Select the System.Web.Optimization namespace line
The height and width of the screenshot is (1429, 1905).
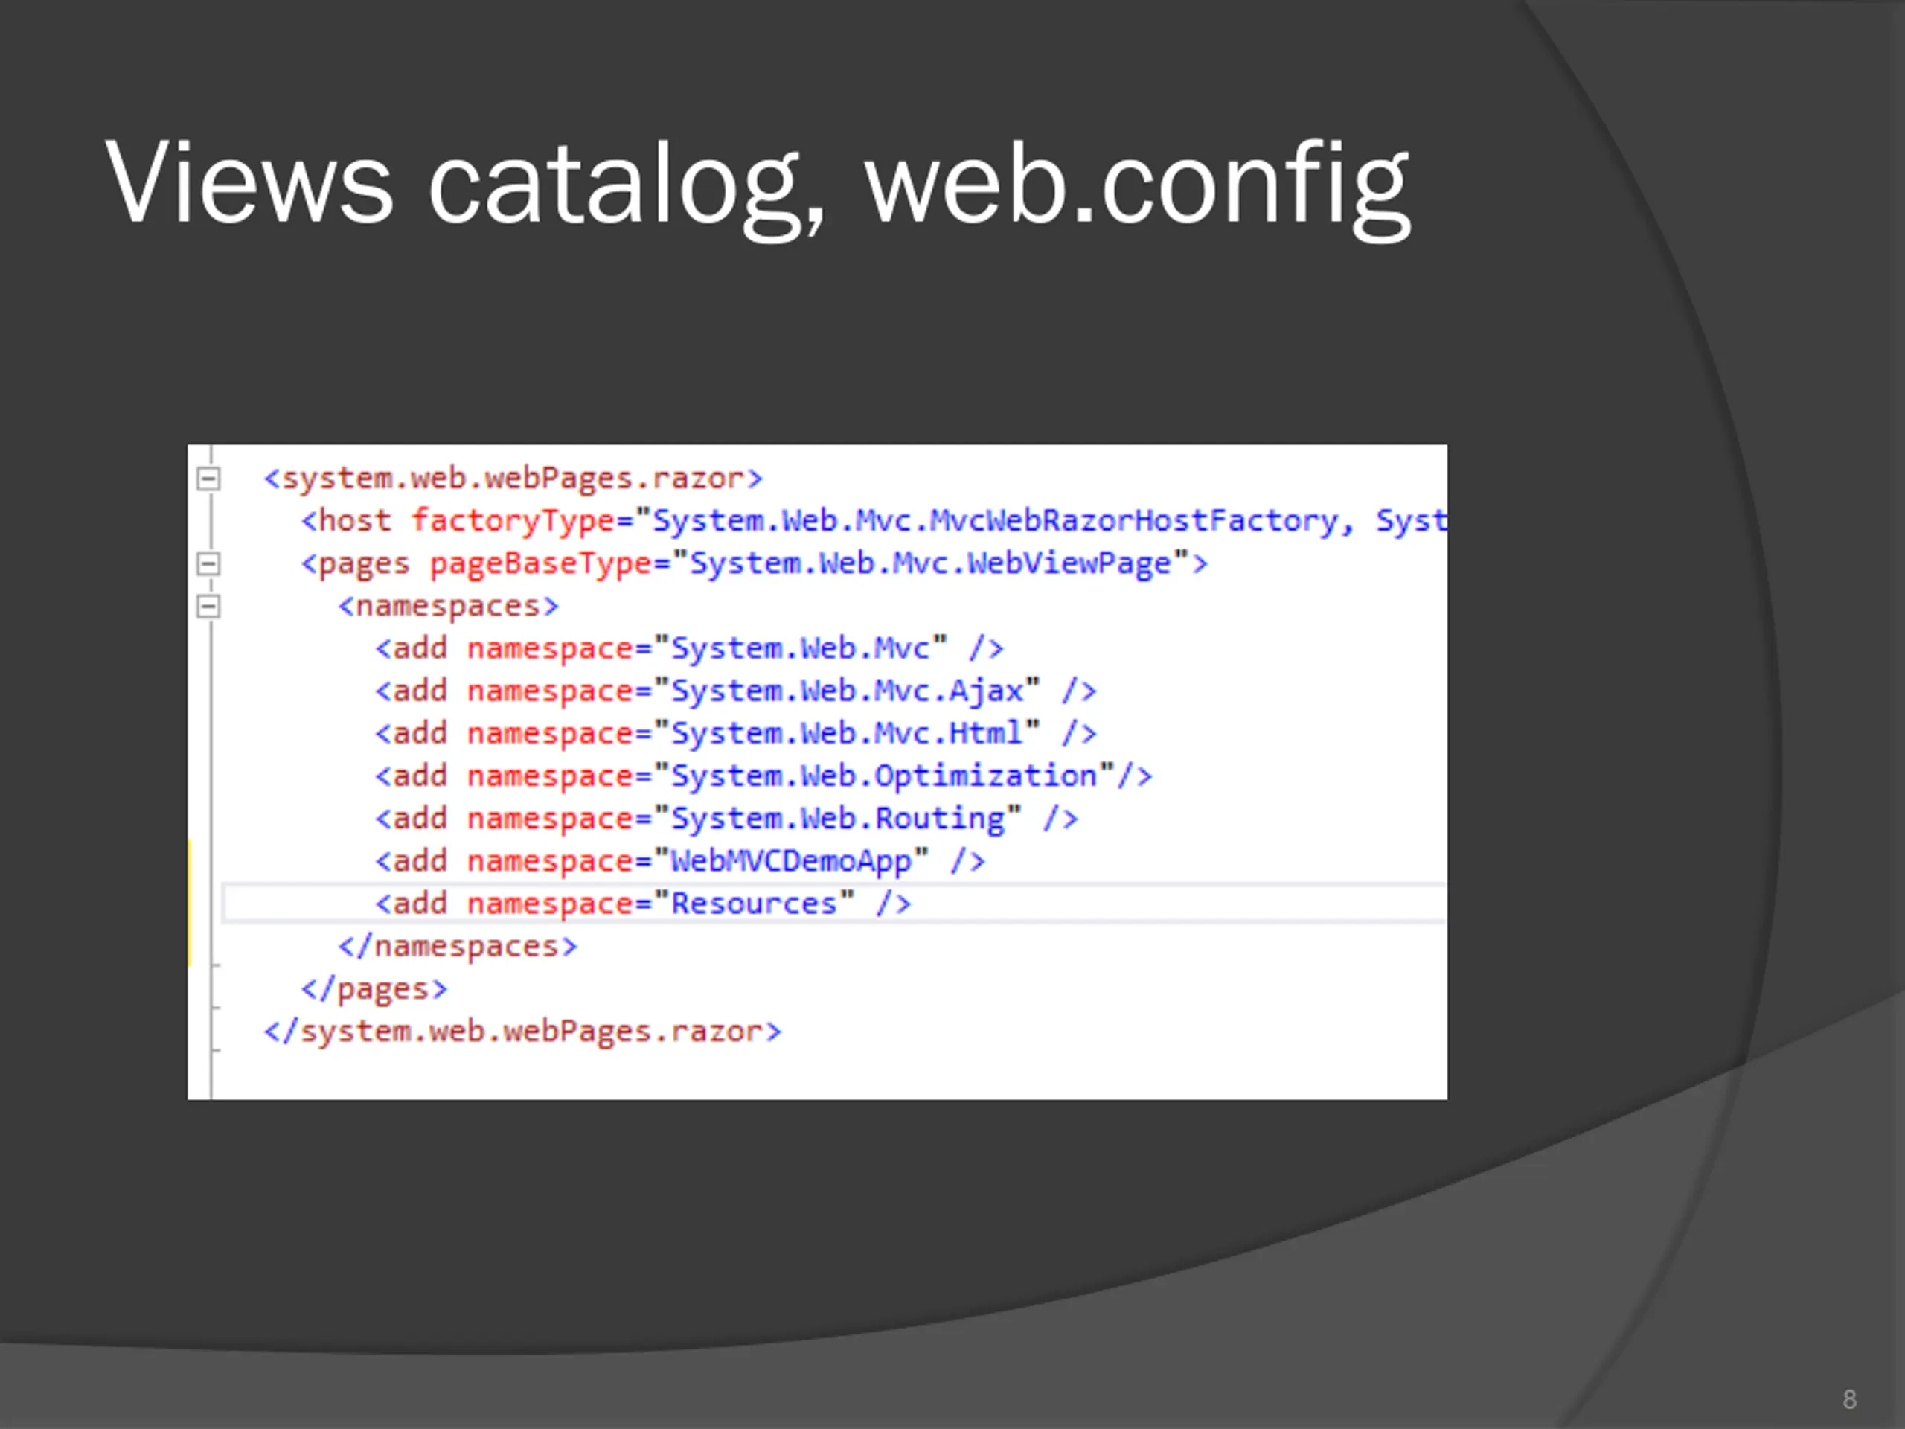(x=763, y=776)
